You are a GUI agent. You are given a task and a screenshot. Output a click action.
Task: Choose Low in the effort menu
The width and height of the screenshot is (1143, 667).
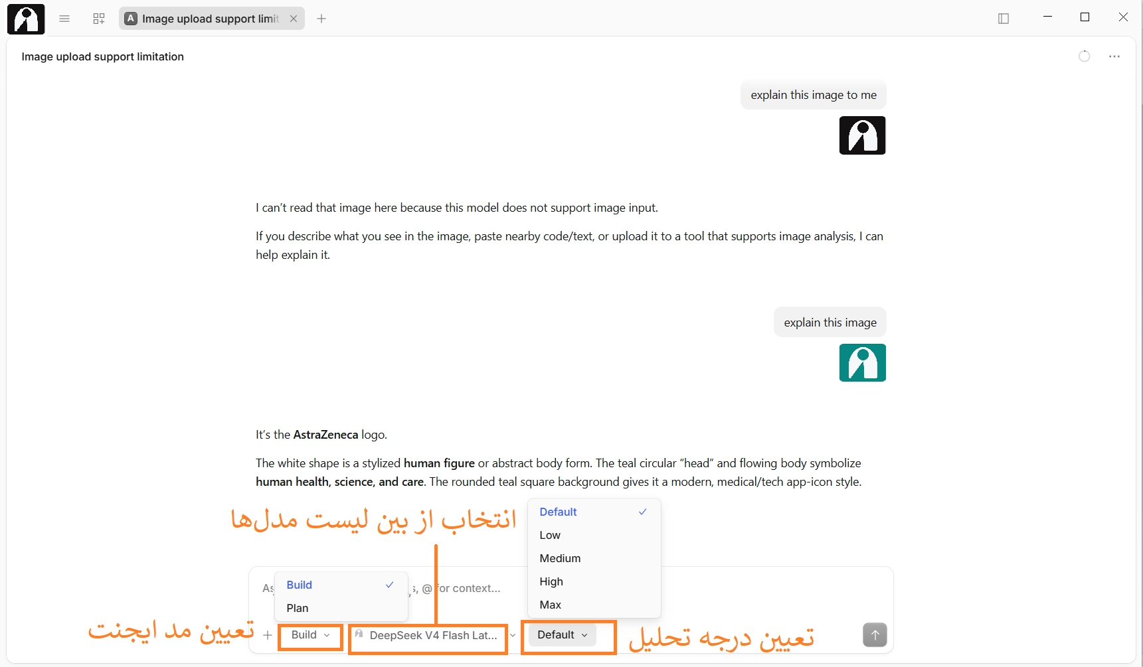point(594,535)
